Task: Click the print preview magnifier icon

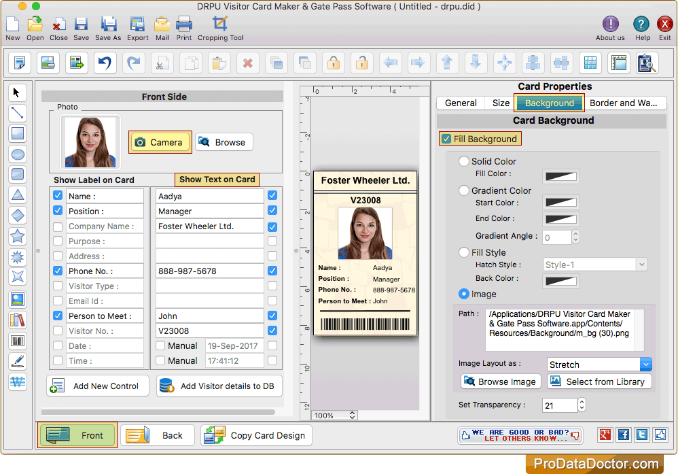Action: (x=647, y=63)
